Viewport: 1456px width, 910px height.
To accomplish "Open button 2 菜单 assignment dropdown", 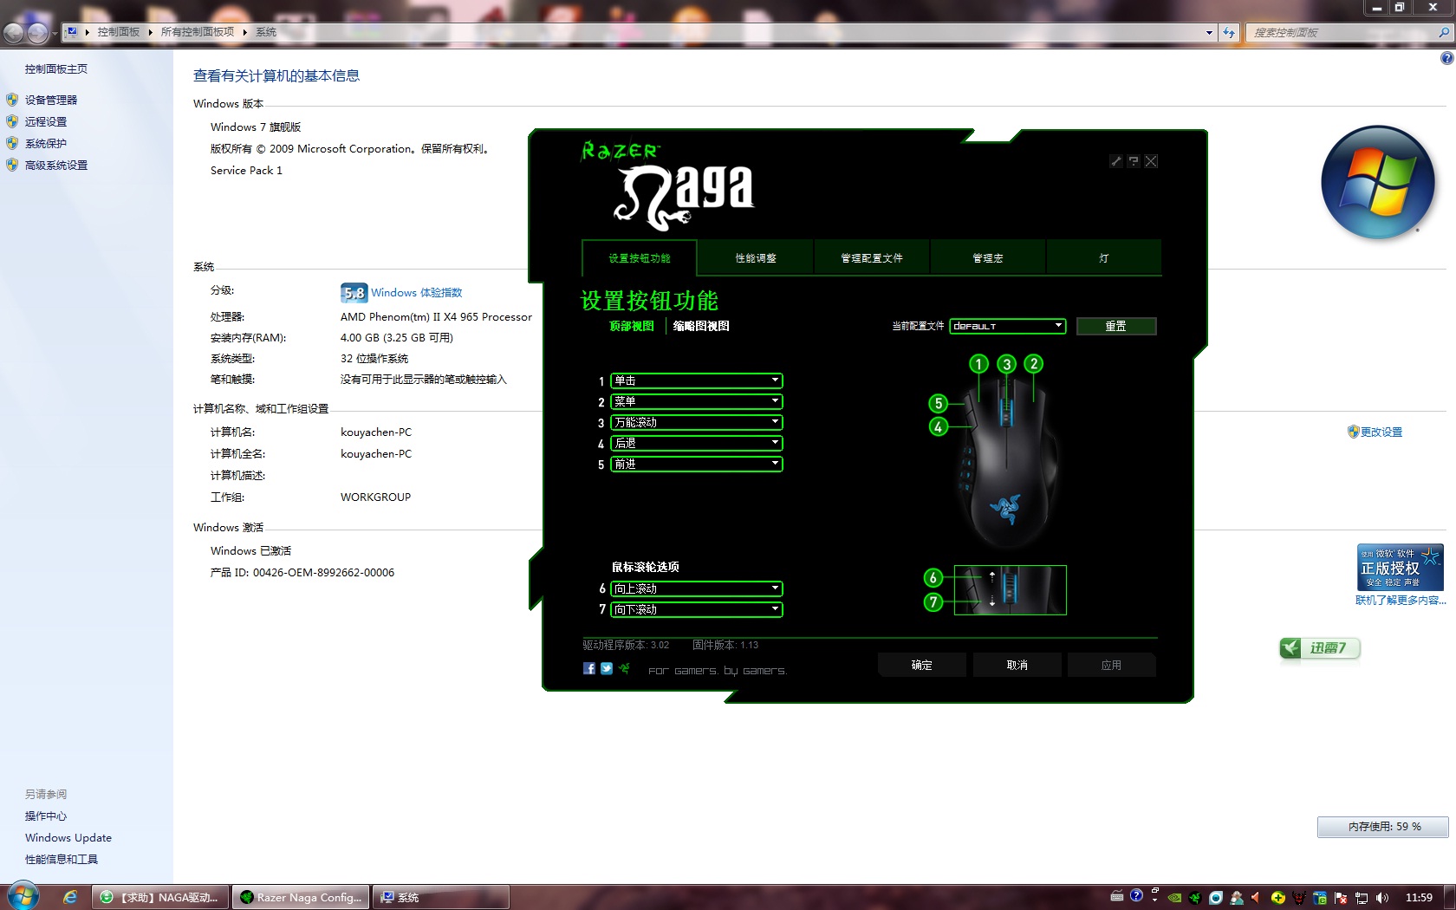I will (697, 401).
